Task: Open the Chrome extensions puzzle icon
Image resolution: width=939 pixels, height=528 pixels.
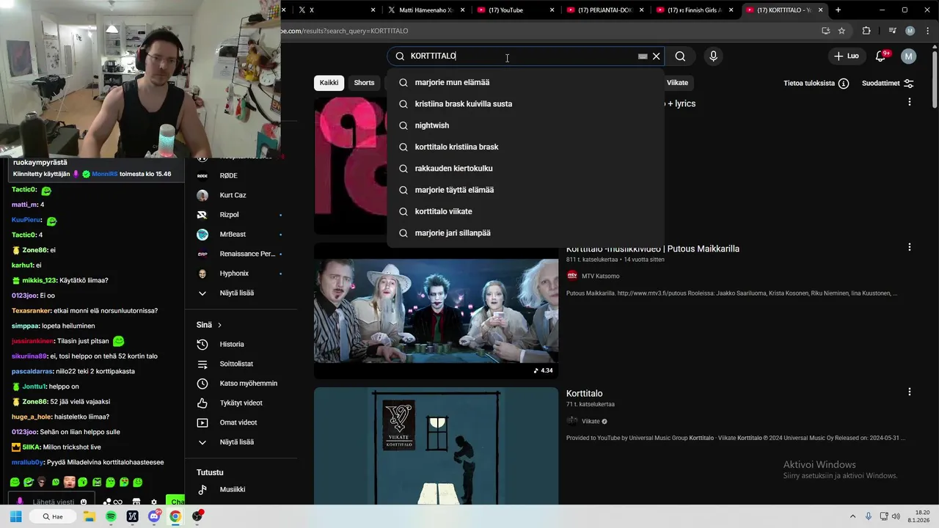Action: coord(866,31)
